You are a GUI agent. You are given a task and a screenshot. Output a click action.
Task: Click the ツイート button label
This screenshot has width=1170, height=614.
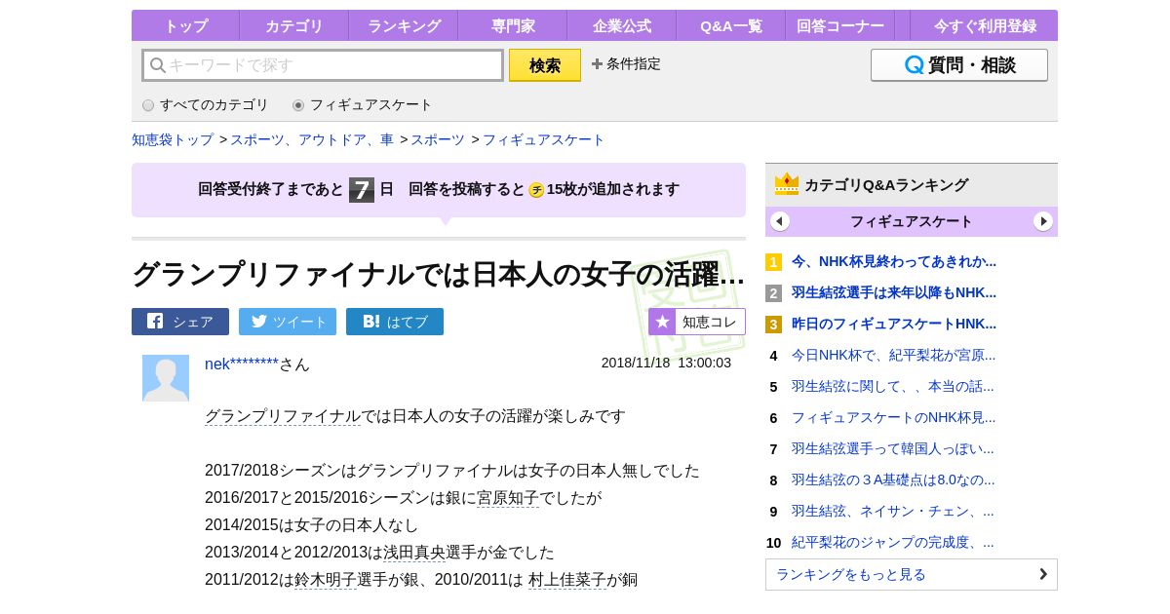[x=300, y=322]
